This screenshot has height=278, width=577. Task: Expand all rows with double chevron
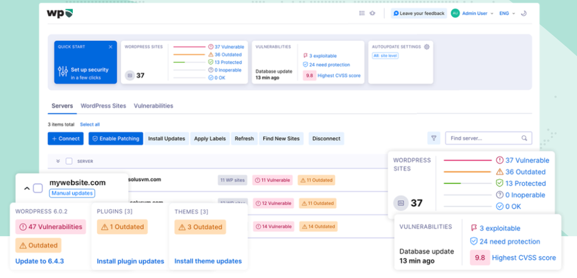58,161
